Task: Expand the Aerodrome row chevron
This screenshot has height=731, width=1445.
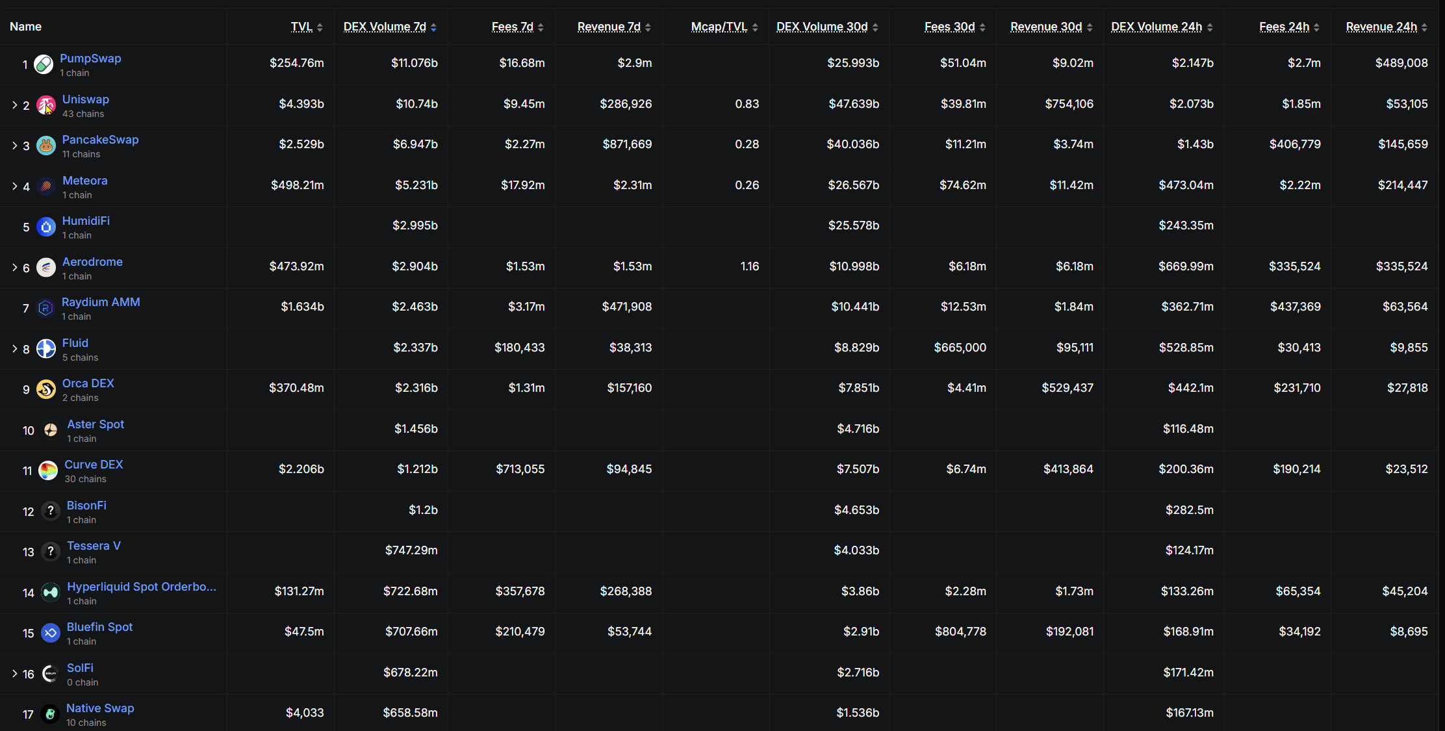Action: [x=14, y=267]
